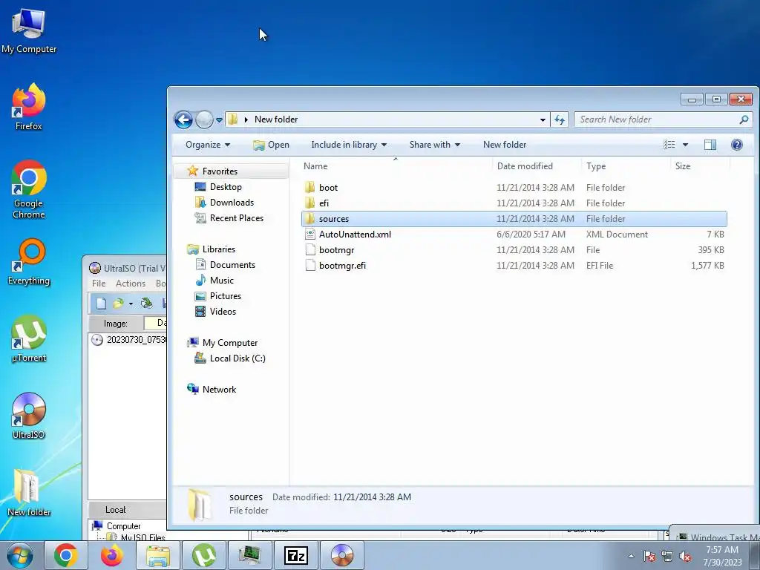
Task: Click the New icon in UltraISO toolbar
Action: pyautogui.click(x=101, y=304)
